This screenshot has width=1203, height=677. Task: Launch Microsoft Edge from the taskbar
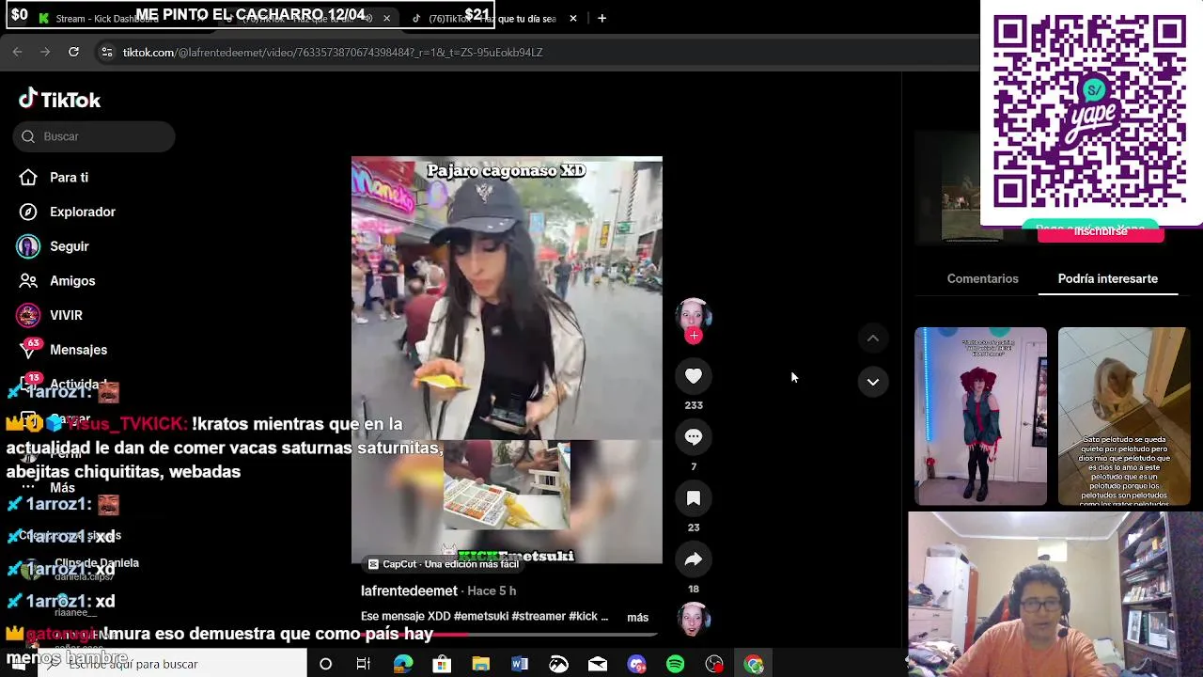403,664
